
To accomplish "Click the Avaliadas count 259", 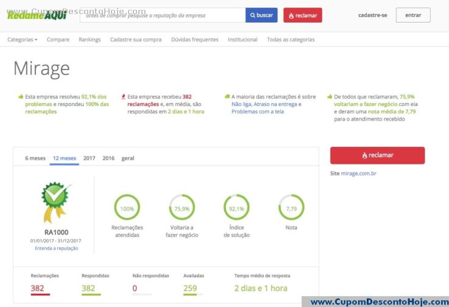I will pyautogui.click(x=190, y=288).
